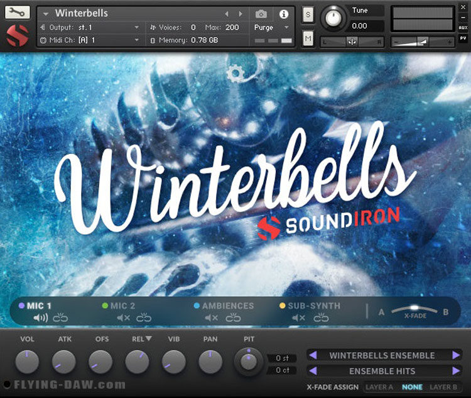Click the PIT pitch knob
The height and width of the screenshot is (398, 471).
tap(248, 362)
